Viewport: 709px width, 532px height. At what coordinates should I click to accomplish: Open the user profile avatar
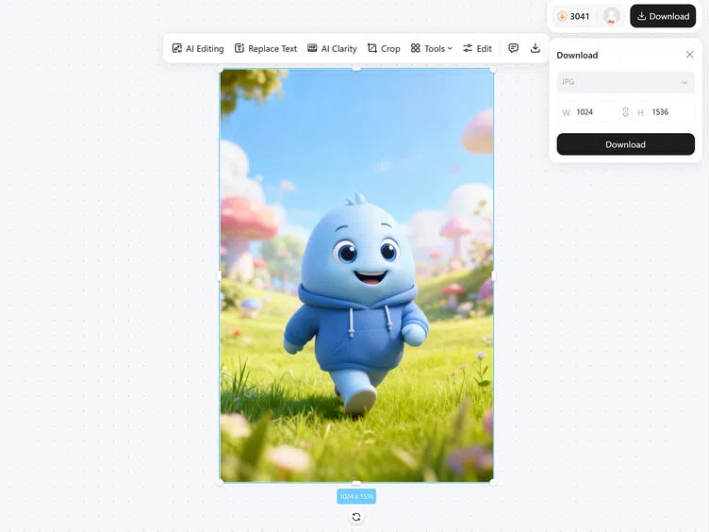tap(611, 16)
